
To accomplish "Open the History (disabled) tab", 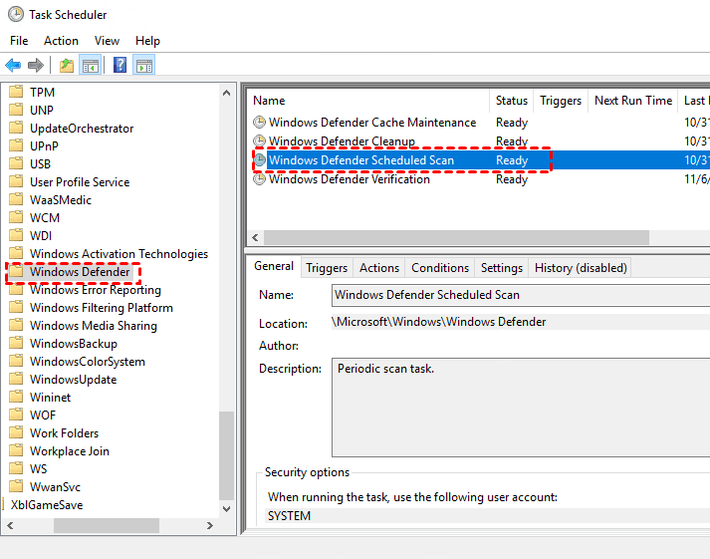I will (x=581, y=268).
